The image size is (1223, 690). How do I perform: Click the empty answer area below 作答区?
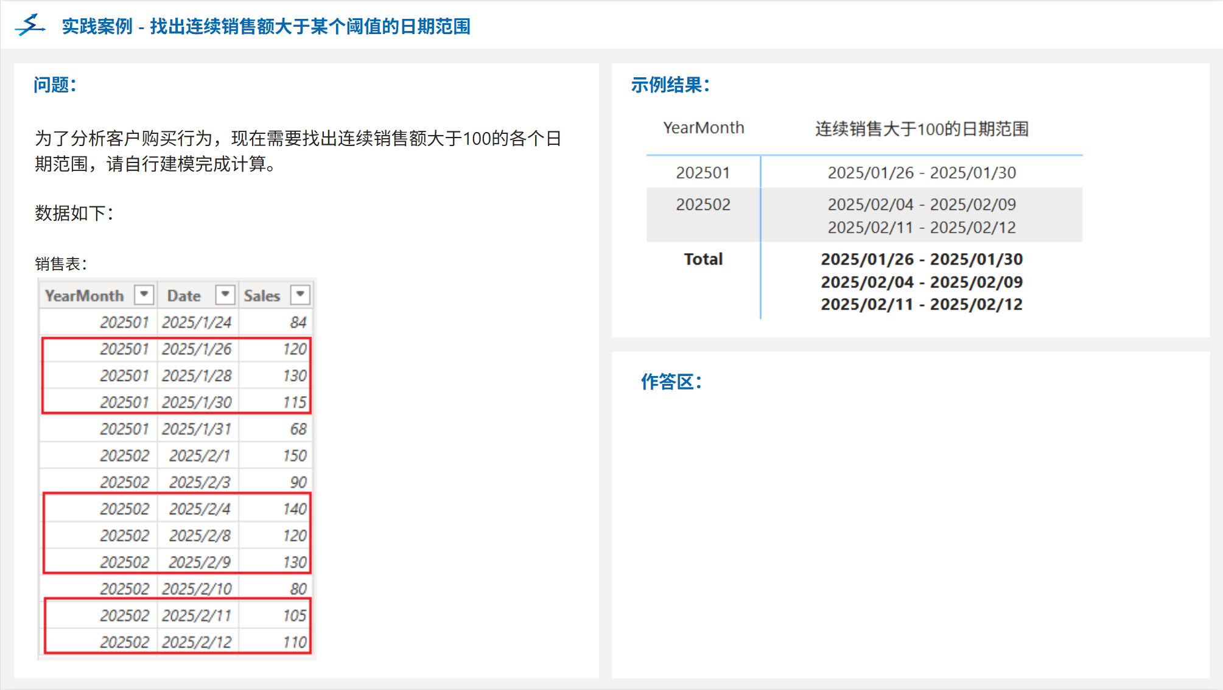(x=910, y=529)
